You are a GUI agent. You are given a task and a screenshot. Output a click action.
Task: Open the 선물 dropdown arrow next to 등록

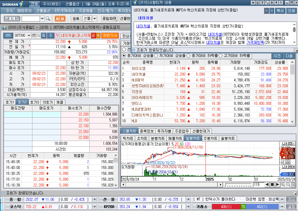(95, 19)
